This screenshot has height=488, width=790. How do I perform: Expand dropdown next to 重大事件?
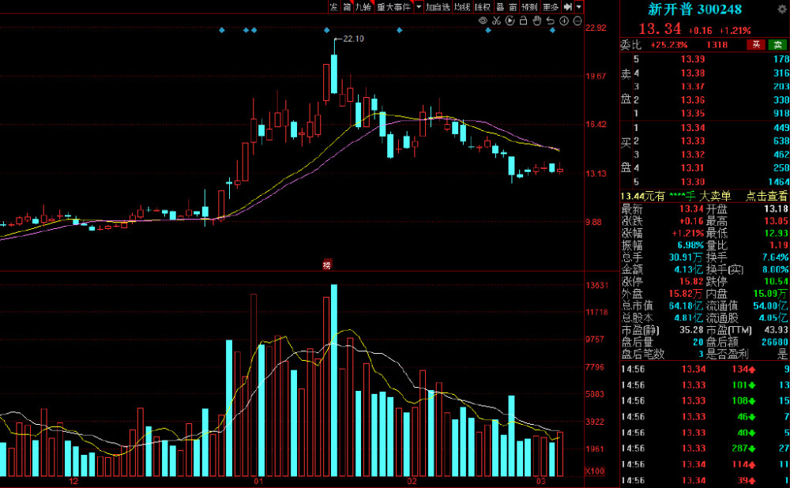coord(419,6)
